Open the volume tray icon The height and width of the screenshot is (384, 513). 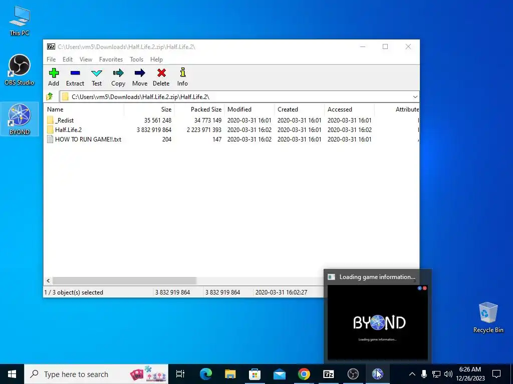(448, 374)
